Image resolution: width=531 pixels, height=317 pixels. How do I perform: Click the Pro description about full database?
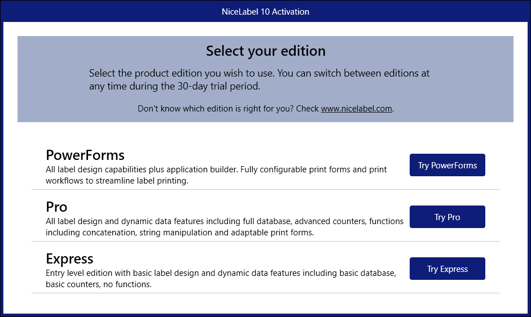[225, 227]
